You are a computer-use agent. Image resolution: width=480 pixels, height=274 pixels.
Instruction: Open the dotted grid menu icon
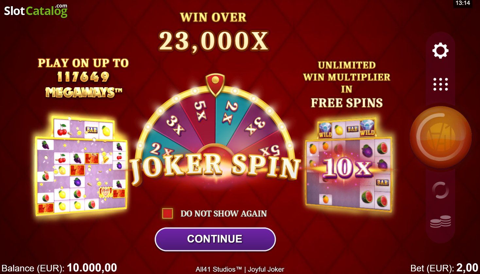440,84
